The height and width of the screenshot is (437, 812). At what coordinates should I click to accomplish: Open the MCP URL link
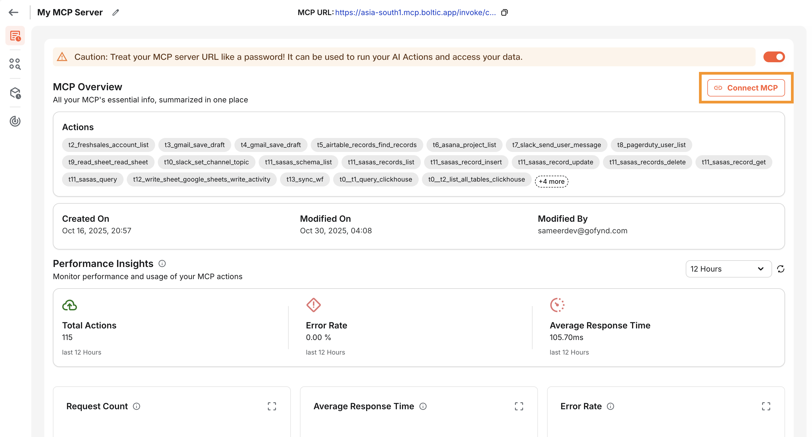tap(415, 12)
